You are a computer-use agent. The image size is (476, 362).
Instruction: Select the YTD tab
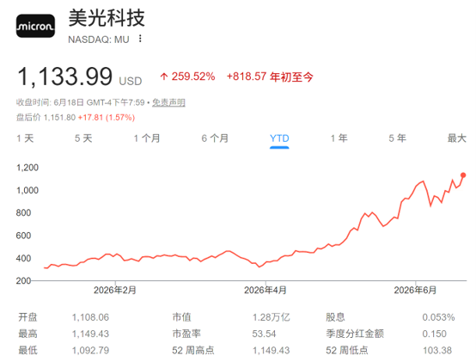coord(279,138)
